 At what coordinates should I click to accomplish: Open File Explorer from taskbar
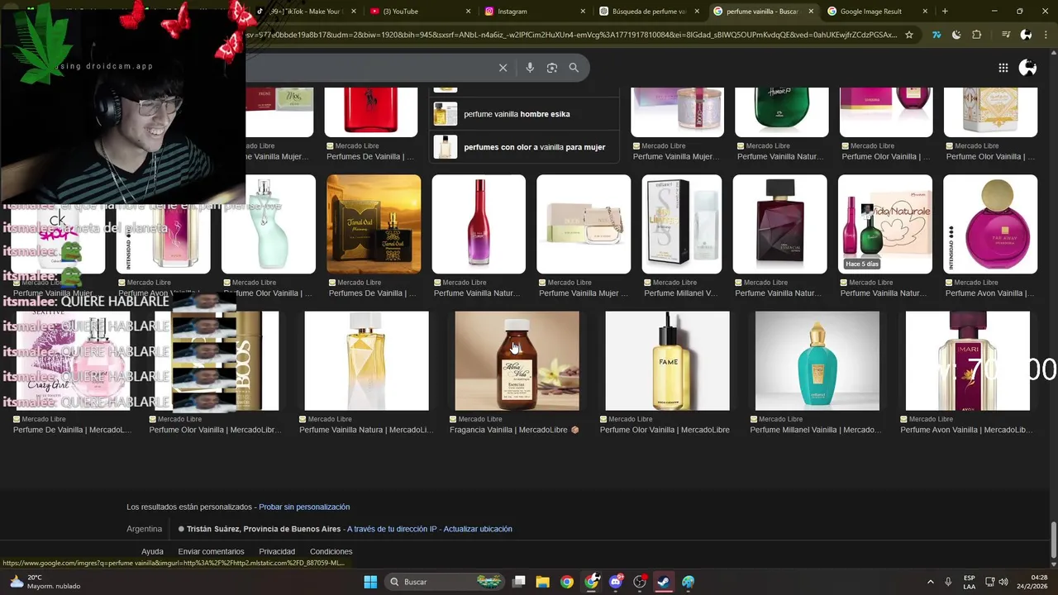pyautogui.click(x=542, y=582)
